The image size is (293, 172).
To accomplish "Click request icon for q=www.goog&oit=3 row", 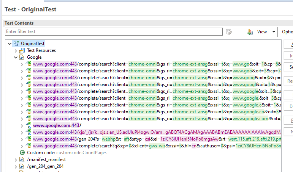I will point(29,78).
